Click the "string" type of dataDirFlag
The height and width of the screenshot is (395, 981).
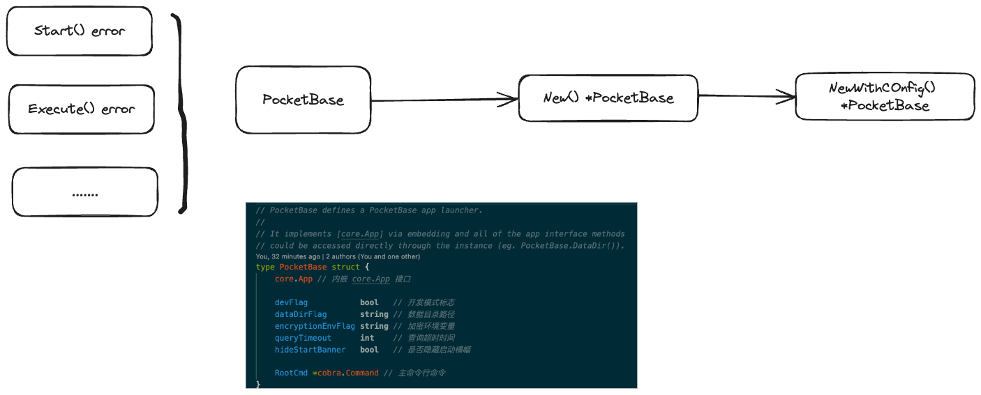coord(374,314)
